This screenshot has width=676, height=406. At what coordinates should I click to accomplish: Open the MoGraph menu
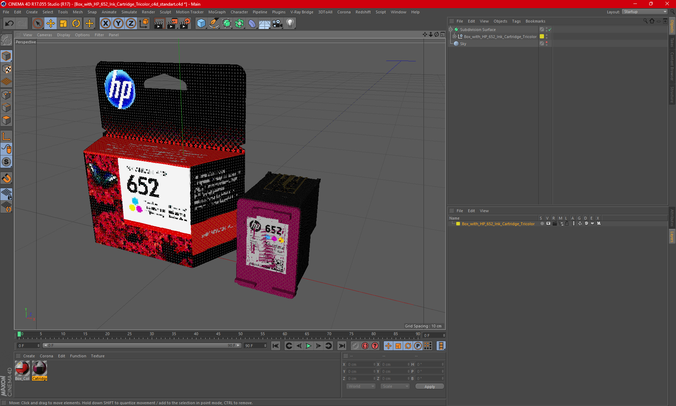pyautogui.click(x=217, y=12)
